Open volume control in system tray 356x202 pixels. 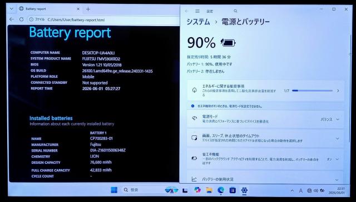pos(315,191)
